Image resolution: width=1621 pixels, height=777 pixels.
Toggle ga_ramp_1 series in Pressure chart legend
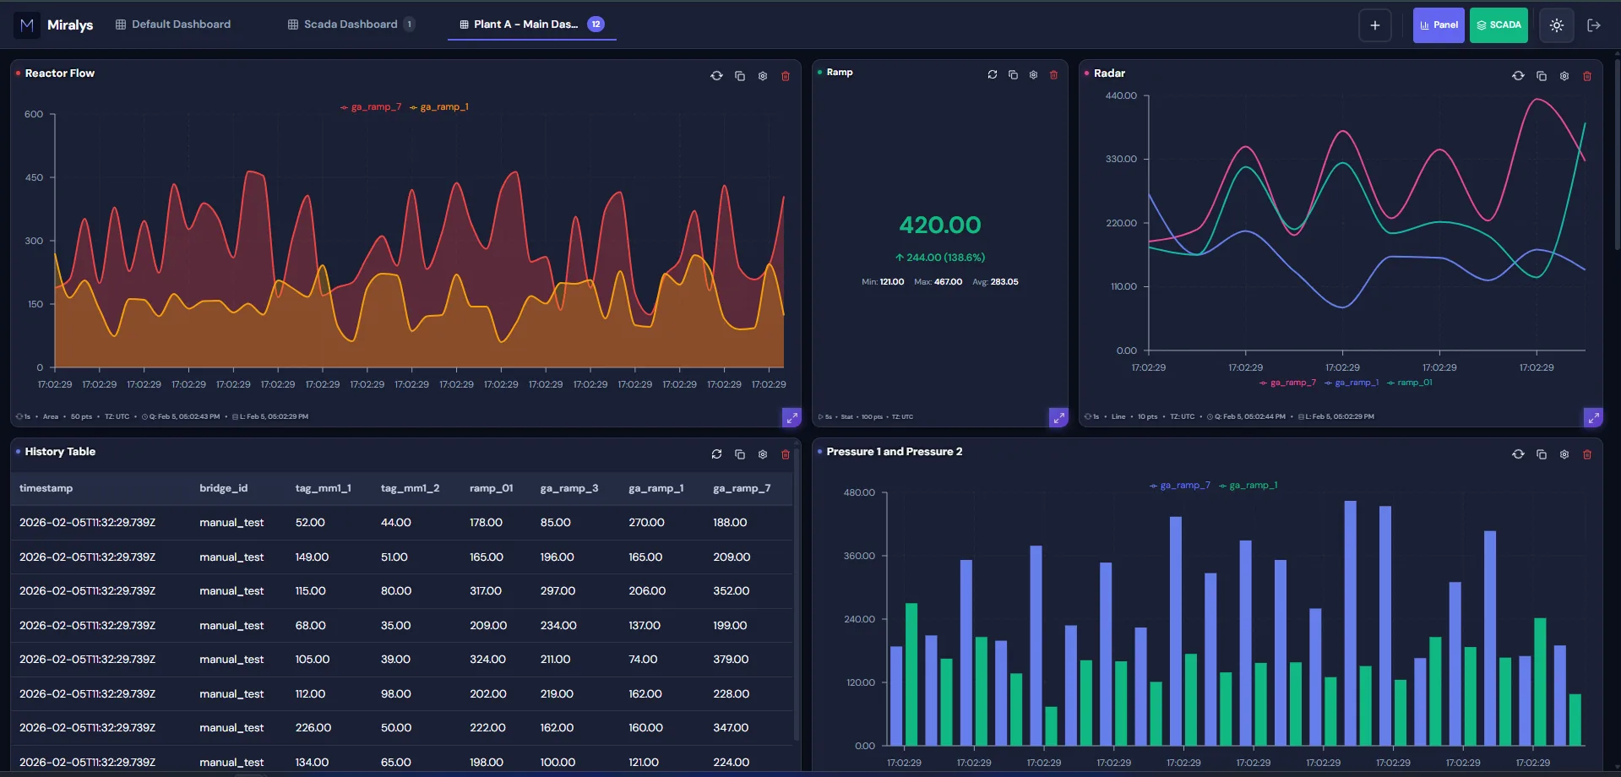tap(1248, 486)
